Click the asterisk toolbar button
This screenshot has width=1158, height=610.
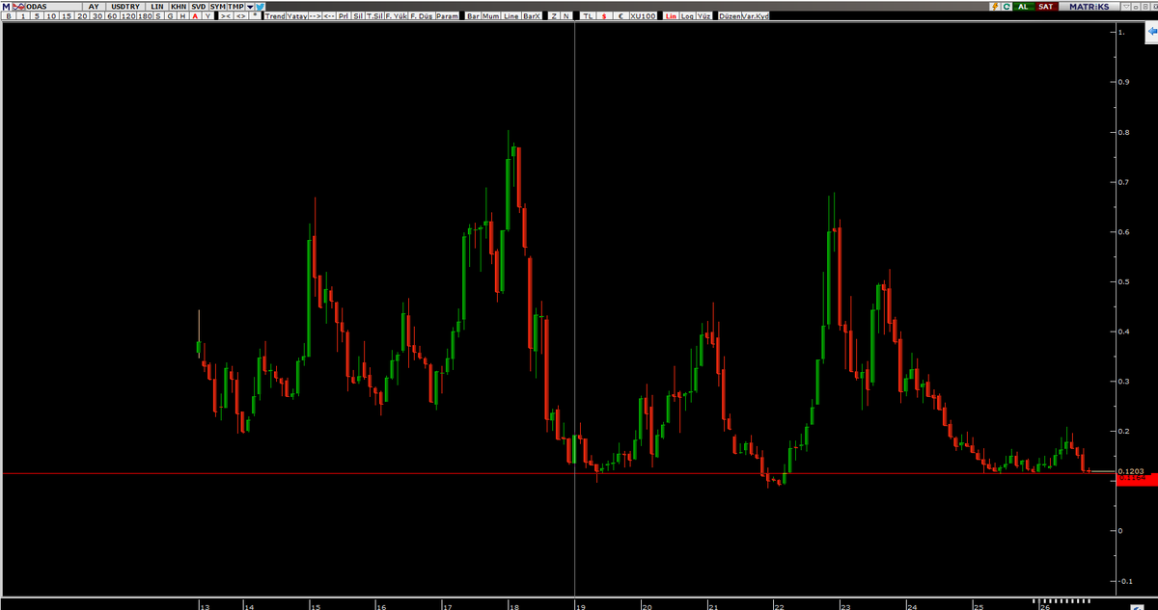coord(256,16)
